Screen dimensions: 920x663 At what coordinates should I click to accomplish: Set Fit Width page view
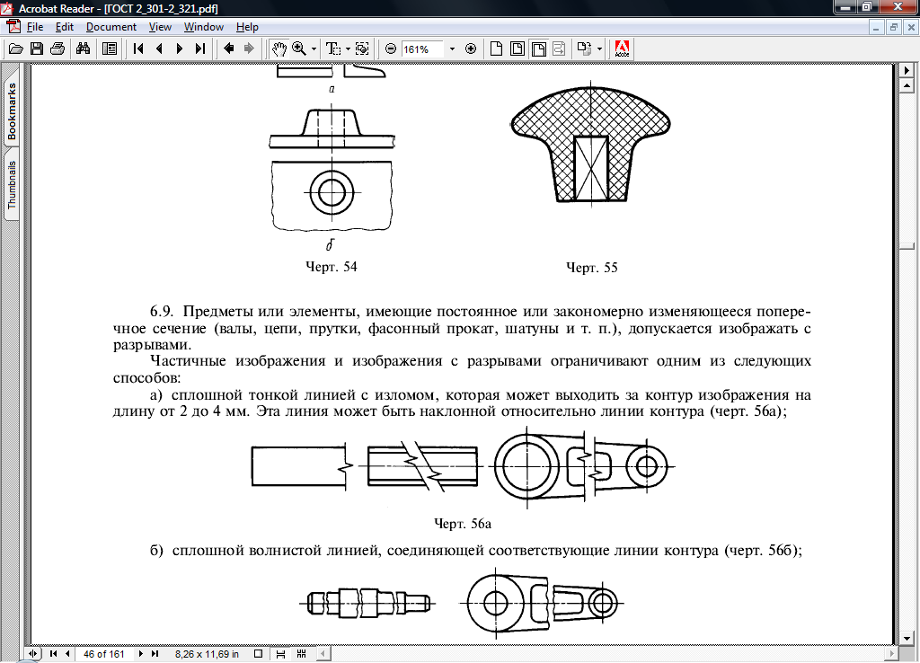(x=539, y=49)
